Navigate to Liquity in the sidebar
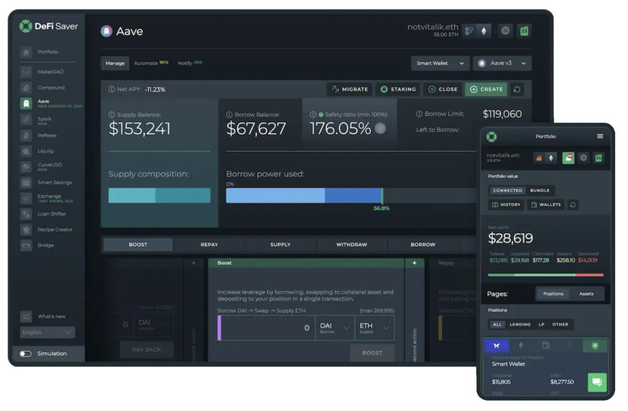This screenshot has width=628, height=411. click(37, 151)
